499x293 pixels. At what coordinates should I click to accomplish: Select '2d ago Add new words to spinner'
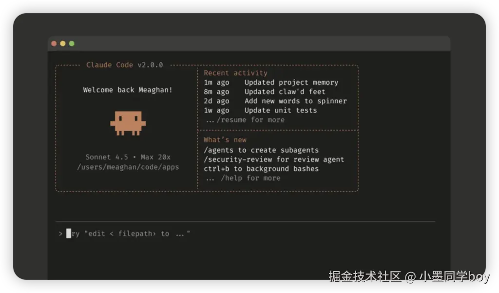point(275,101)
